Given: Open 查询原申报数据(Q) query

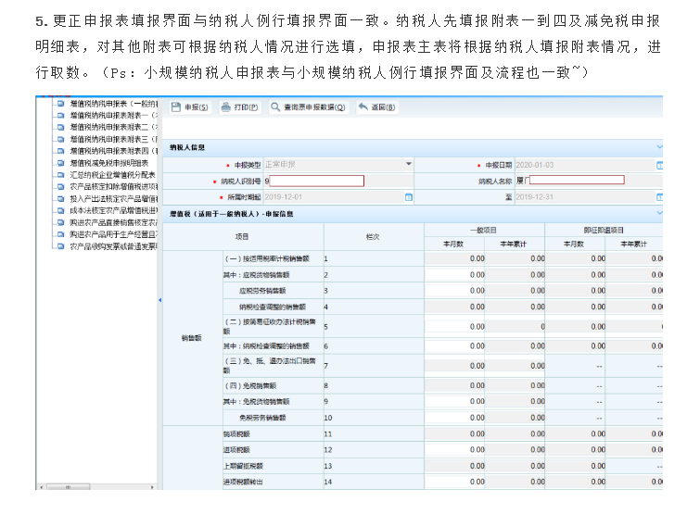Looking at the screenshot, I should [308, 107].
